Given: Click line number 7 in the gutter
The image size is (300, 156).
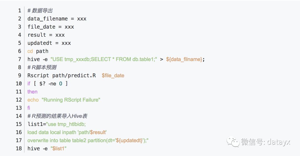Looking at the screenshot, I should [20, 59].
